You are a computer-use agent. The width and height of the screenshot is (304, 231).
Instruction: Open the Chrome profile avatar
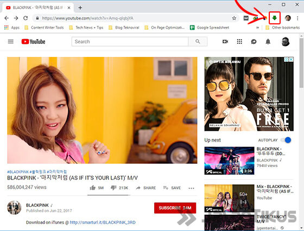coord(288,18)
